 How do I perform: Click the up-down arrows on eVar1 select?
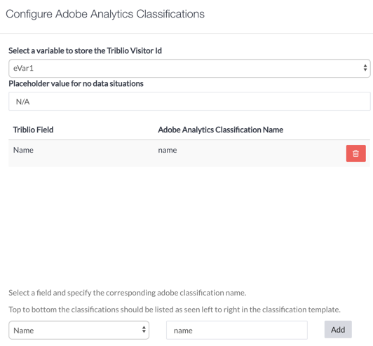click(365, 68)
